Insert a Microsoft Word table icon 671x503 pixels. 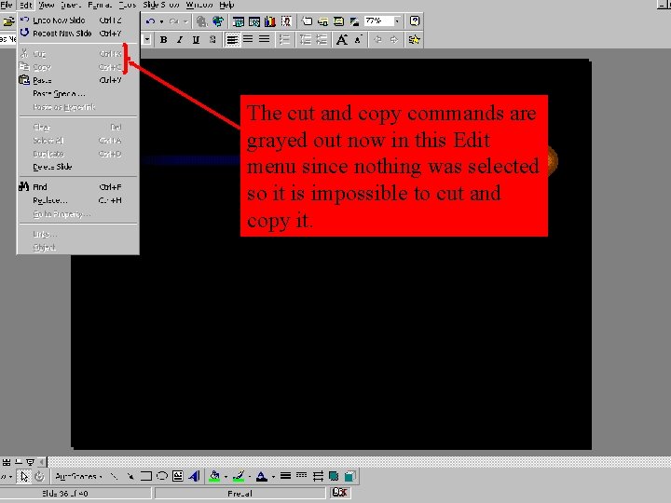(238, 20)
